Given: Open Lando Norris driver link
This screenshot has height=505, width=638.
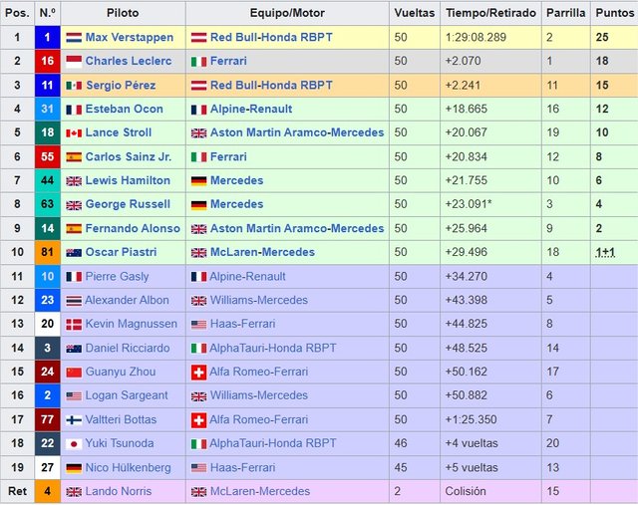Looking at the screenshot, I should [x=119, y=491].
